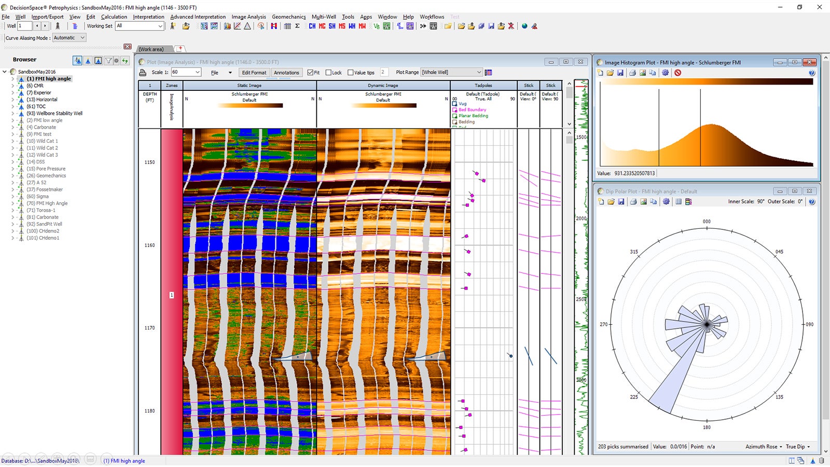
Task: Click the red MS toolbar icon
Action: (342, 26)
